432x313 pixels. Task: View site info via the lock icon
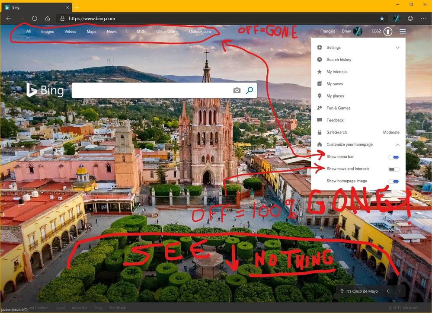coord(63,19)
